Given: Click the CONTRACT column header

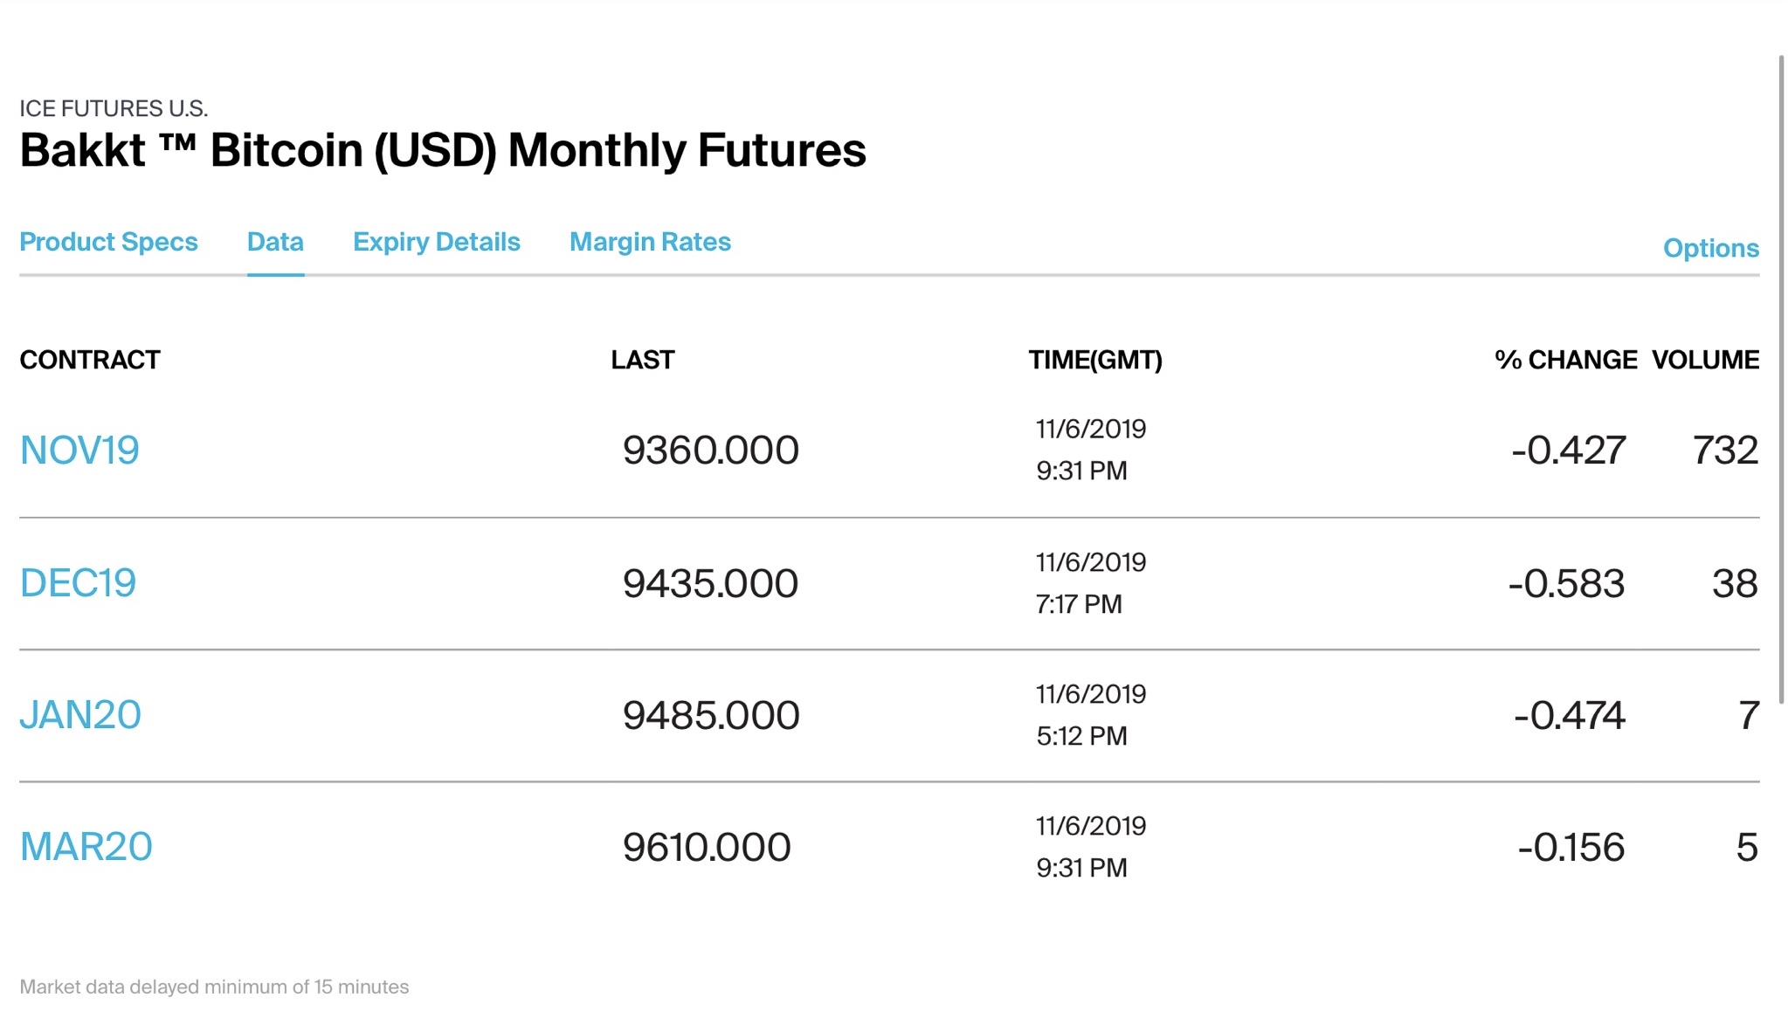Looking at the screenshot, I should (x=90, y=360).
